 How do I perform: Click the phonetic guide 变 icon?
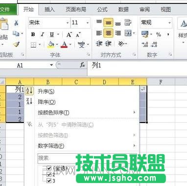click(x=81, y=45)
